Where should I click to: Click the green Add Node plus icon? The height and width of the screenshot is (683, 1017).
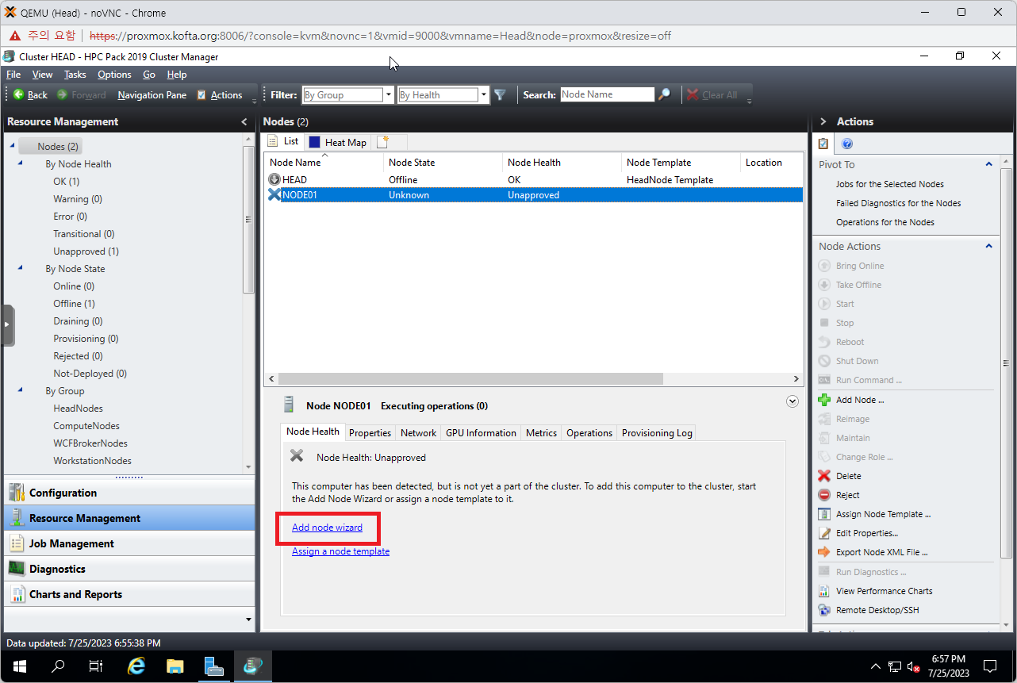824,400
